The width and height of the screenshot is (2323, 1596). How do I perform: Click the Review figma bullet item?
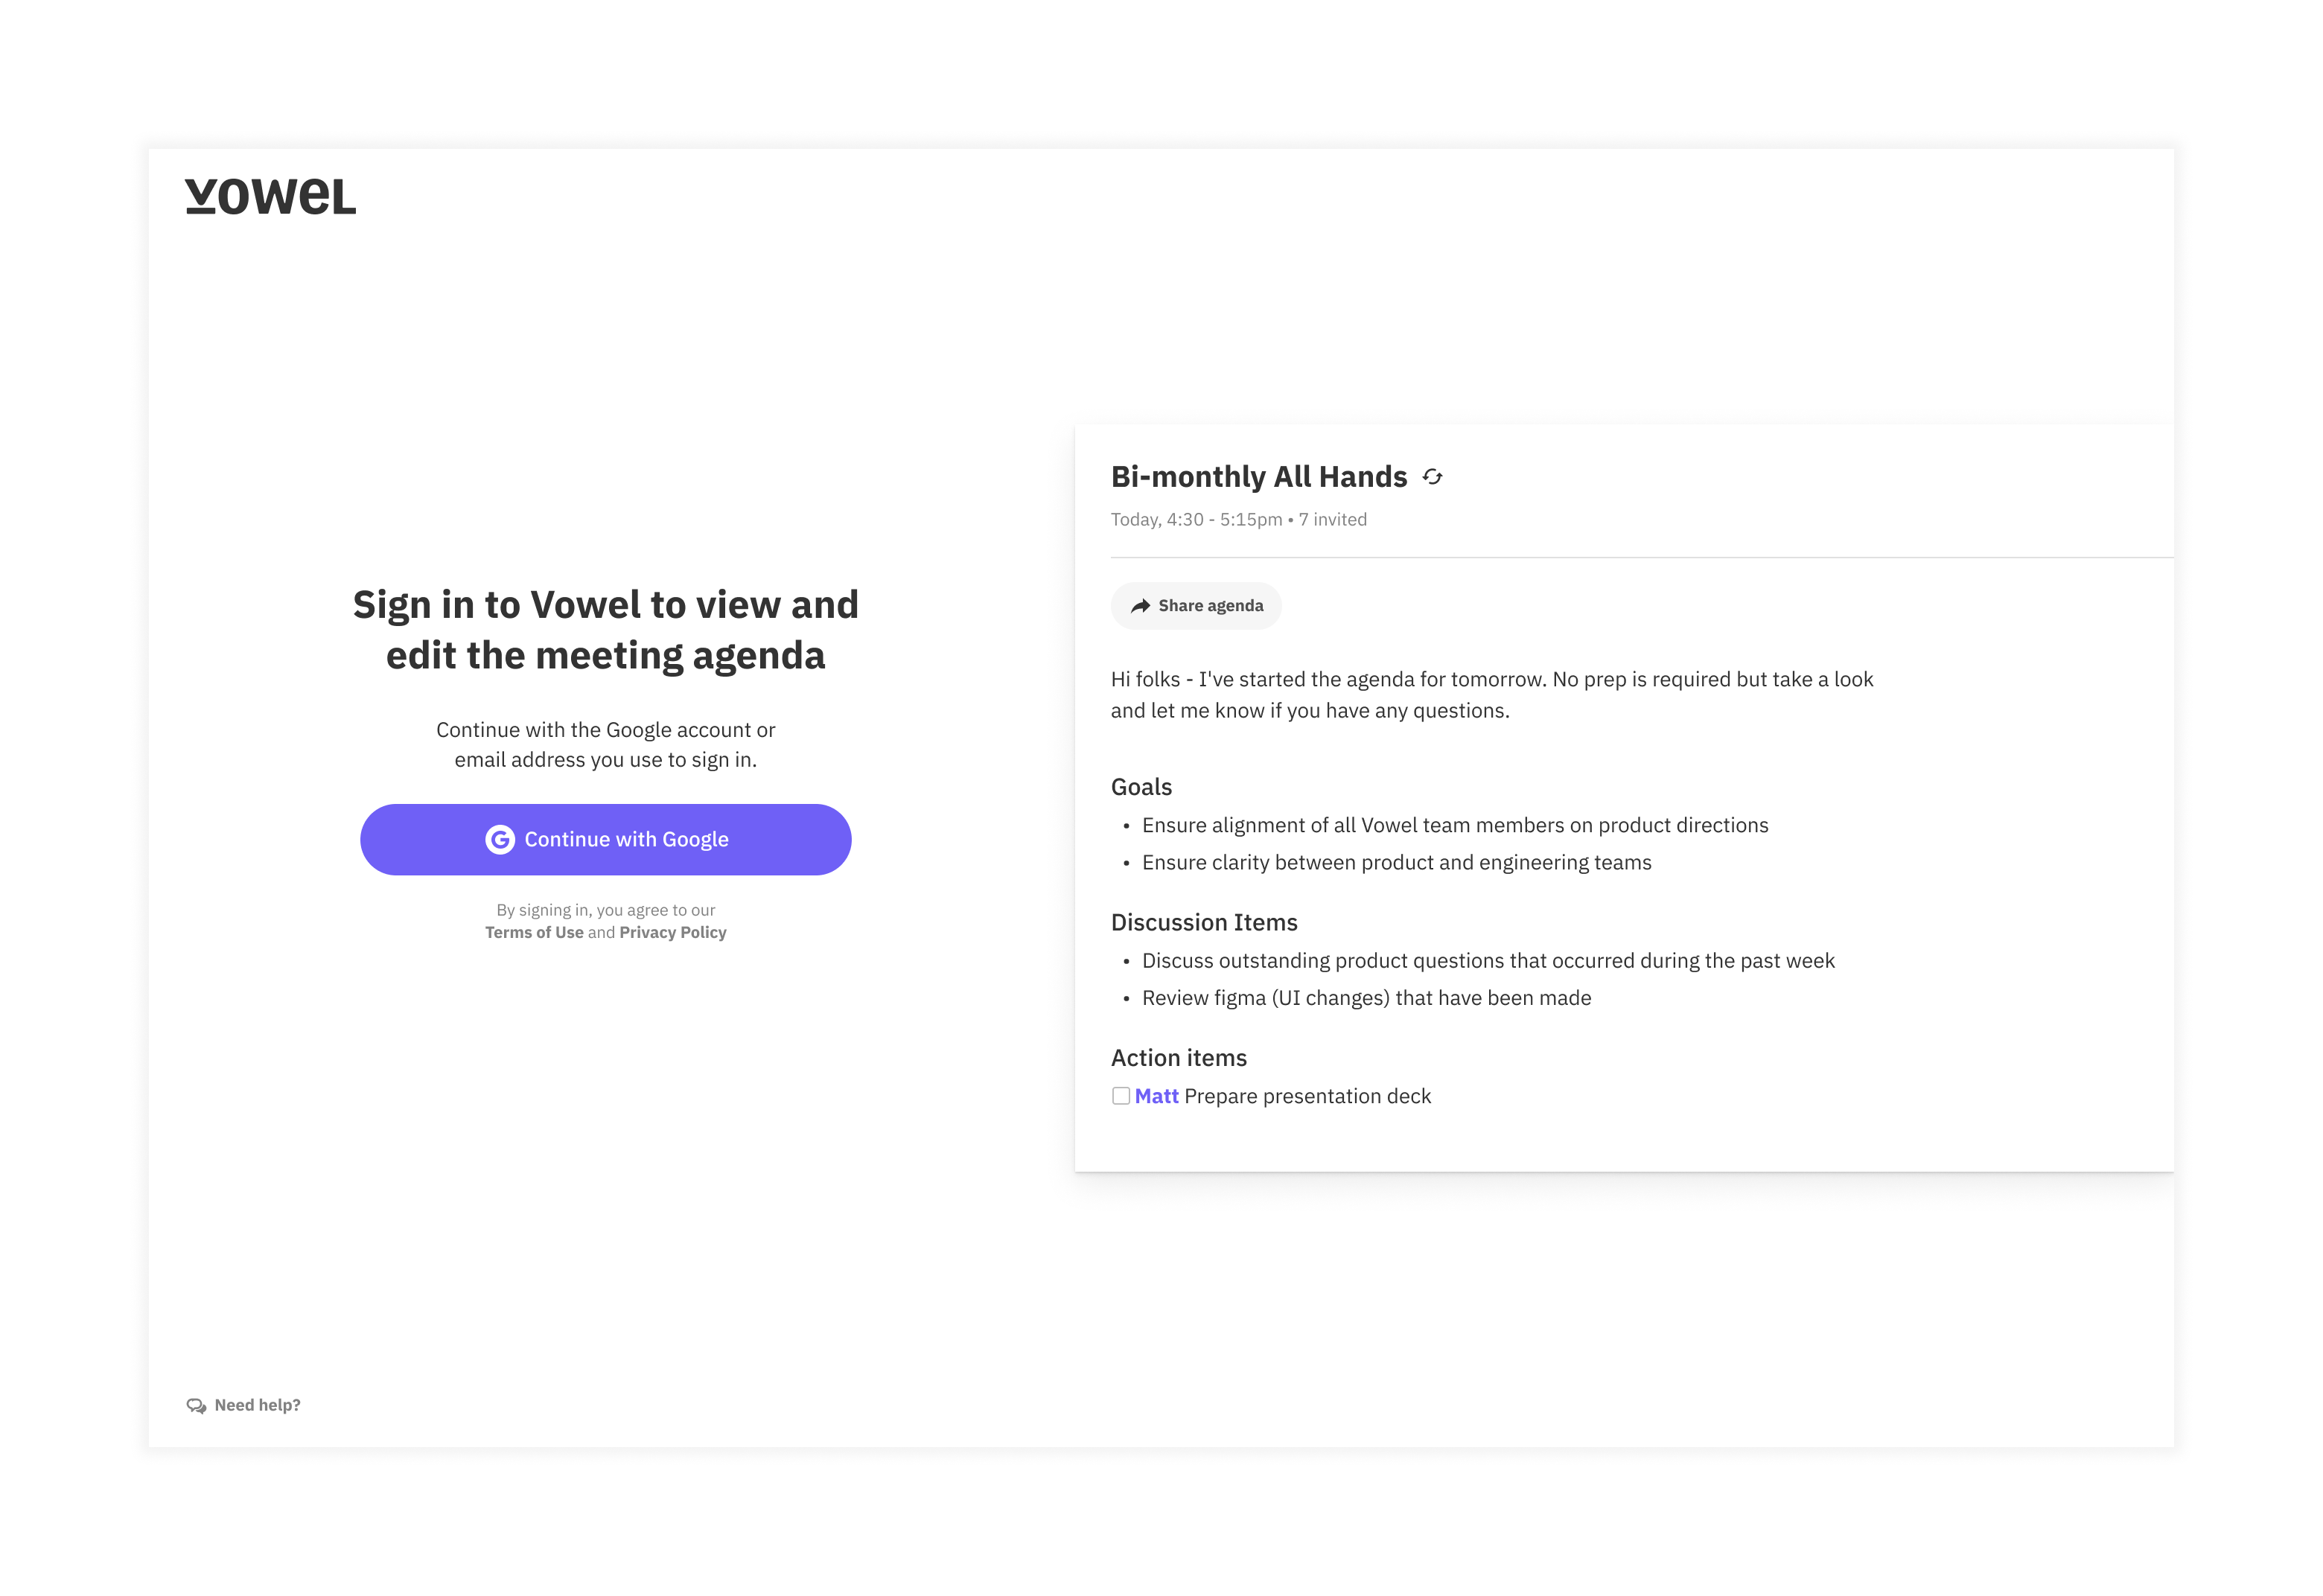pos(1367,998)
